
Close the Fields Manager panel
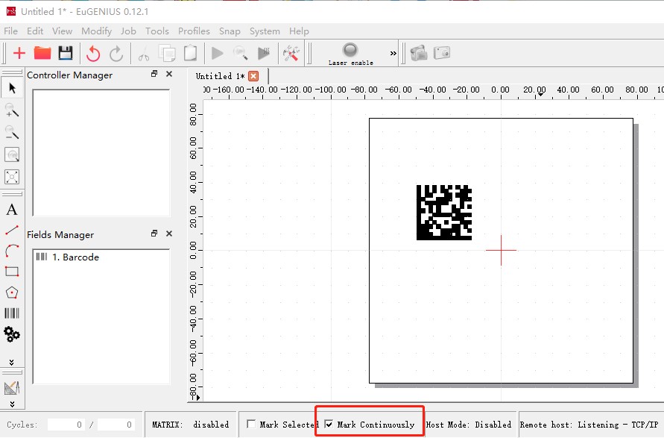[x=169, y=234]
